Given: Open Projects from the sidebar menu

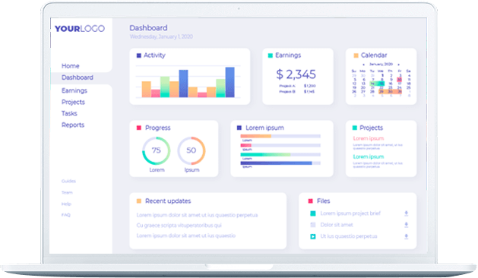Looking at the screenshot, I should [x=73, y=102].
